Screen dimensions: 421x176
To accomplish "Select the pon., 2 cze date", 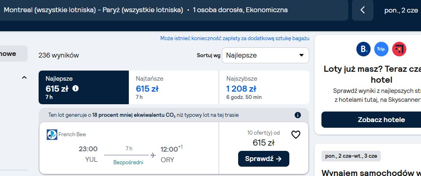I will pos(401,10).
